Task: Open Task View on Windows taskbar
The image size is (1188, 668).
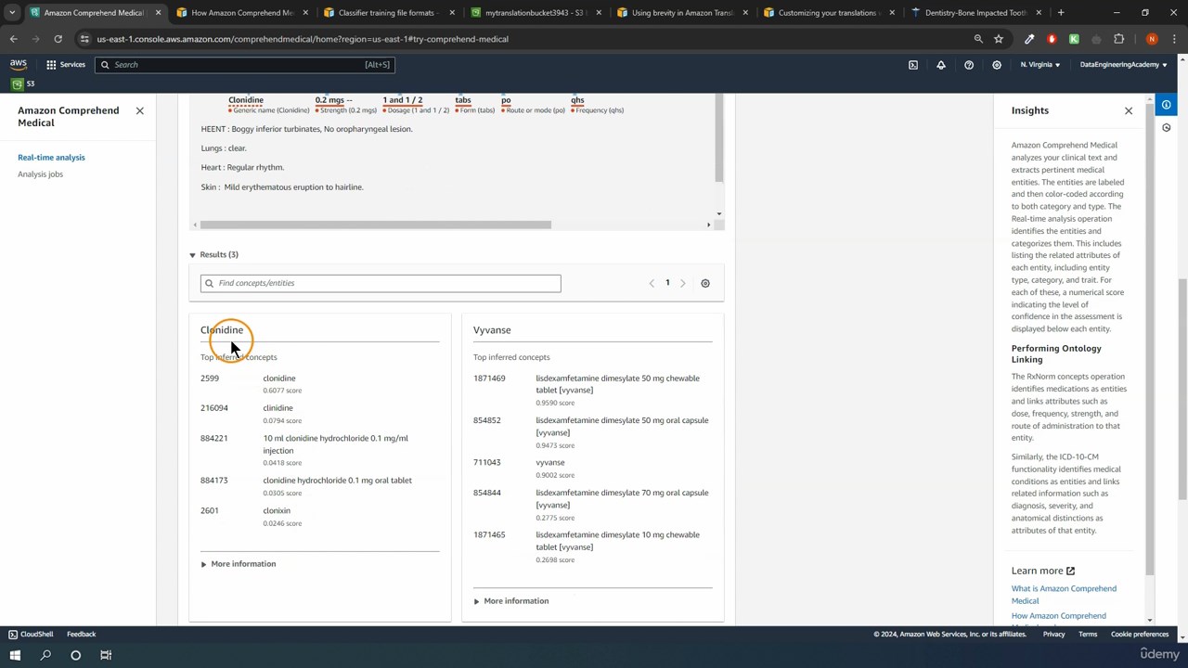Action: click(x=106, y=655)
